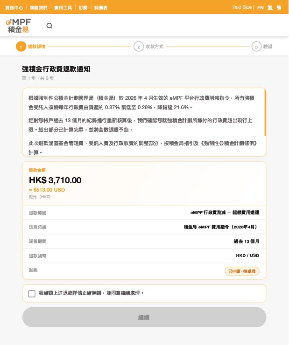The height and width of the screenshot is (345, 289).
Task: Click the HK$ 3,710.00 amount
Action: pyautogui.click(x=55, y=180)
